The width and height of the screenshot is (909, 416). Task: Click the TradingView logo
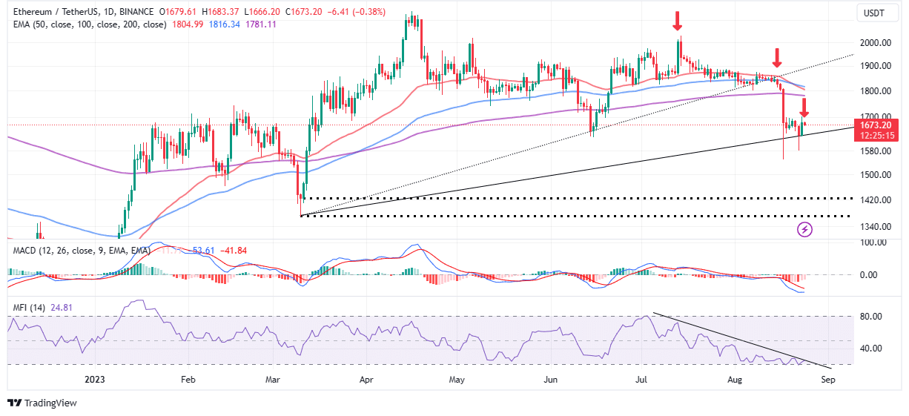click(42, 403)
